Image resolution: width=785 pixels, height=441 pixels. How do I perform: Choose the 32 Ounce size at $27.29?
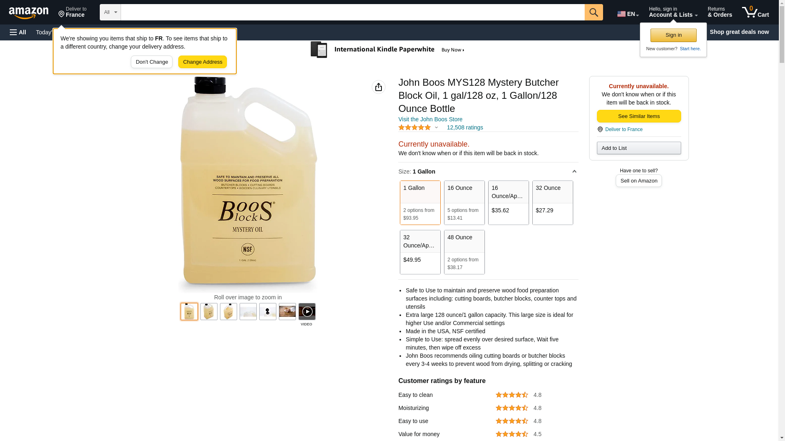(x=553, y=203)
